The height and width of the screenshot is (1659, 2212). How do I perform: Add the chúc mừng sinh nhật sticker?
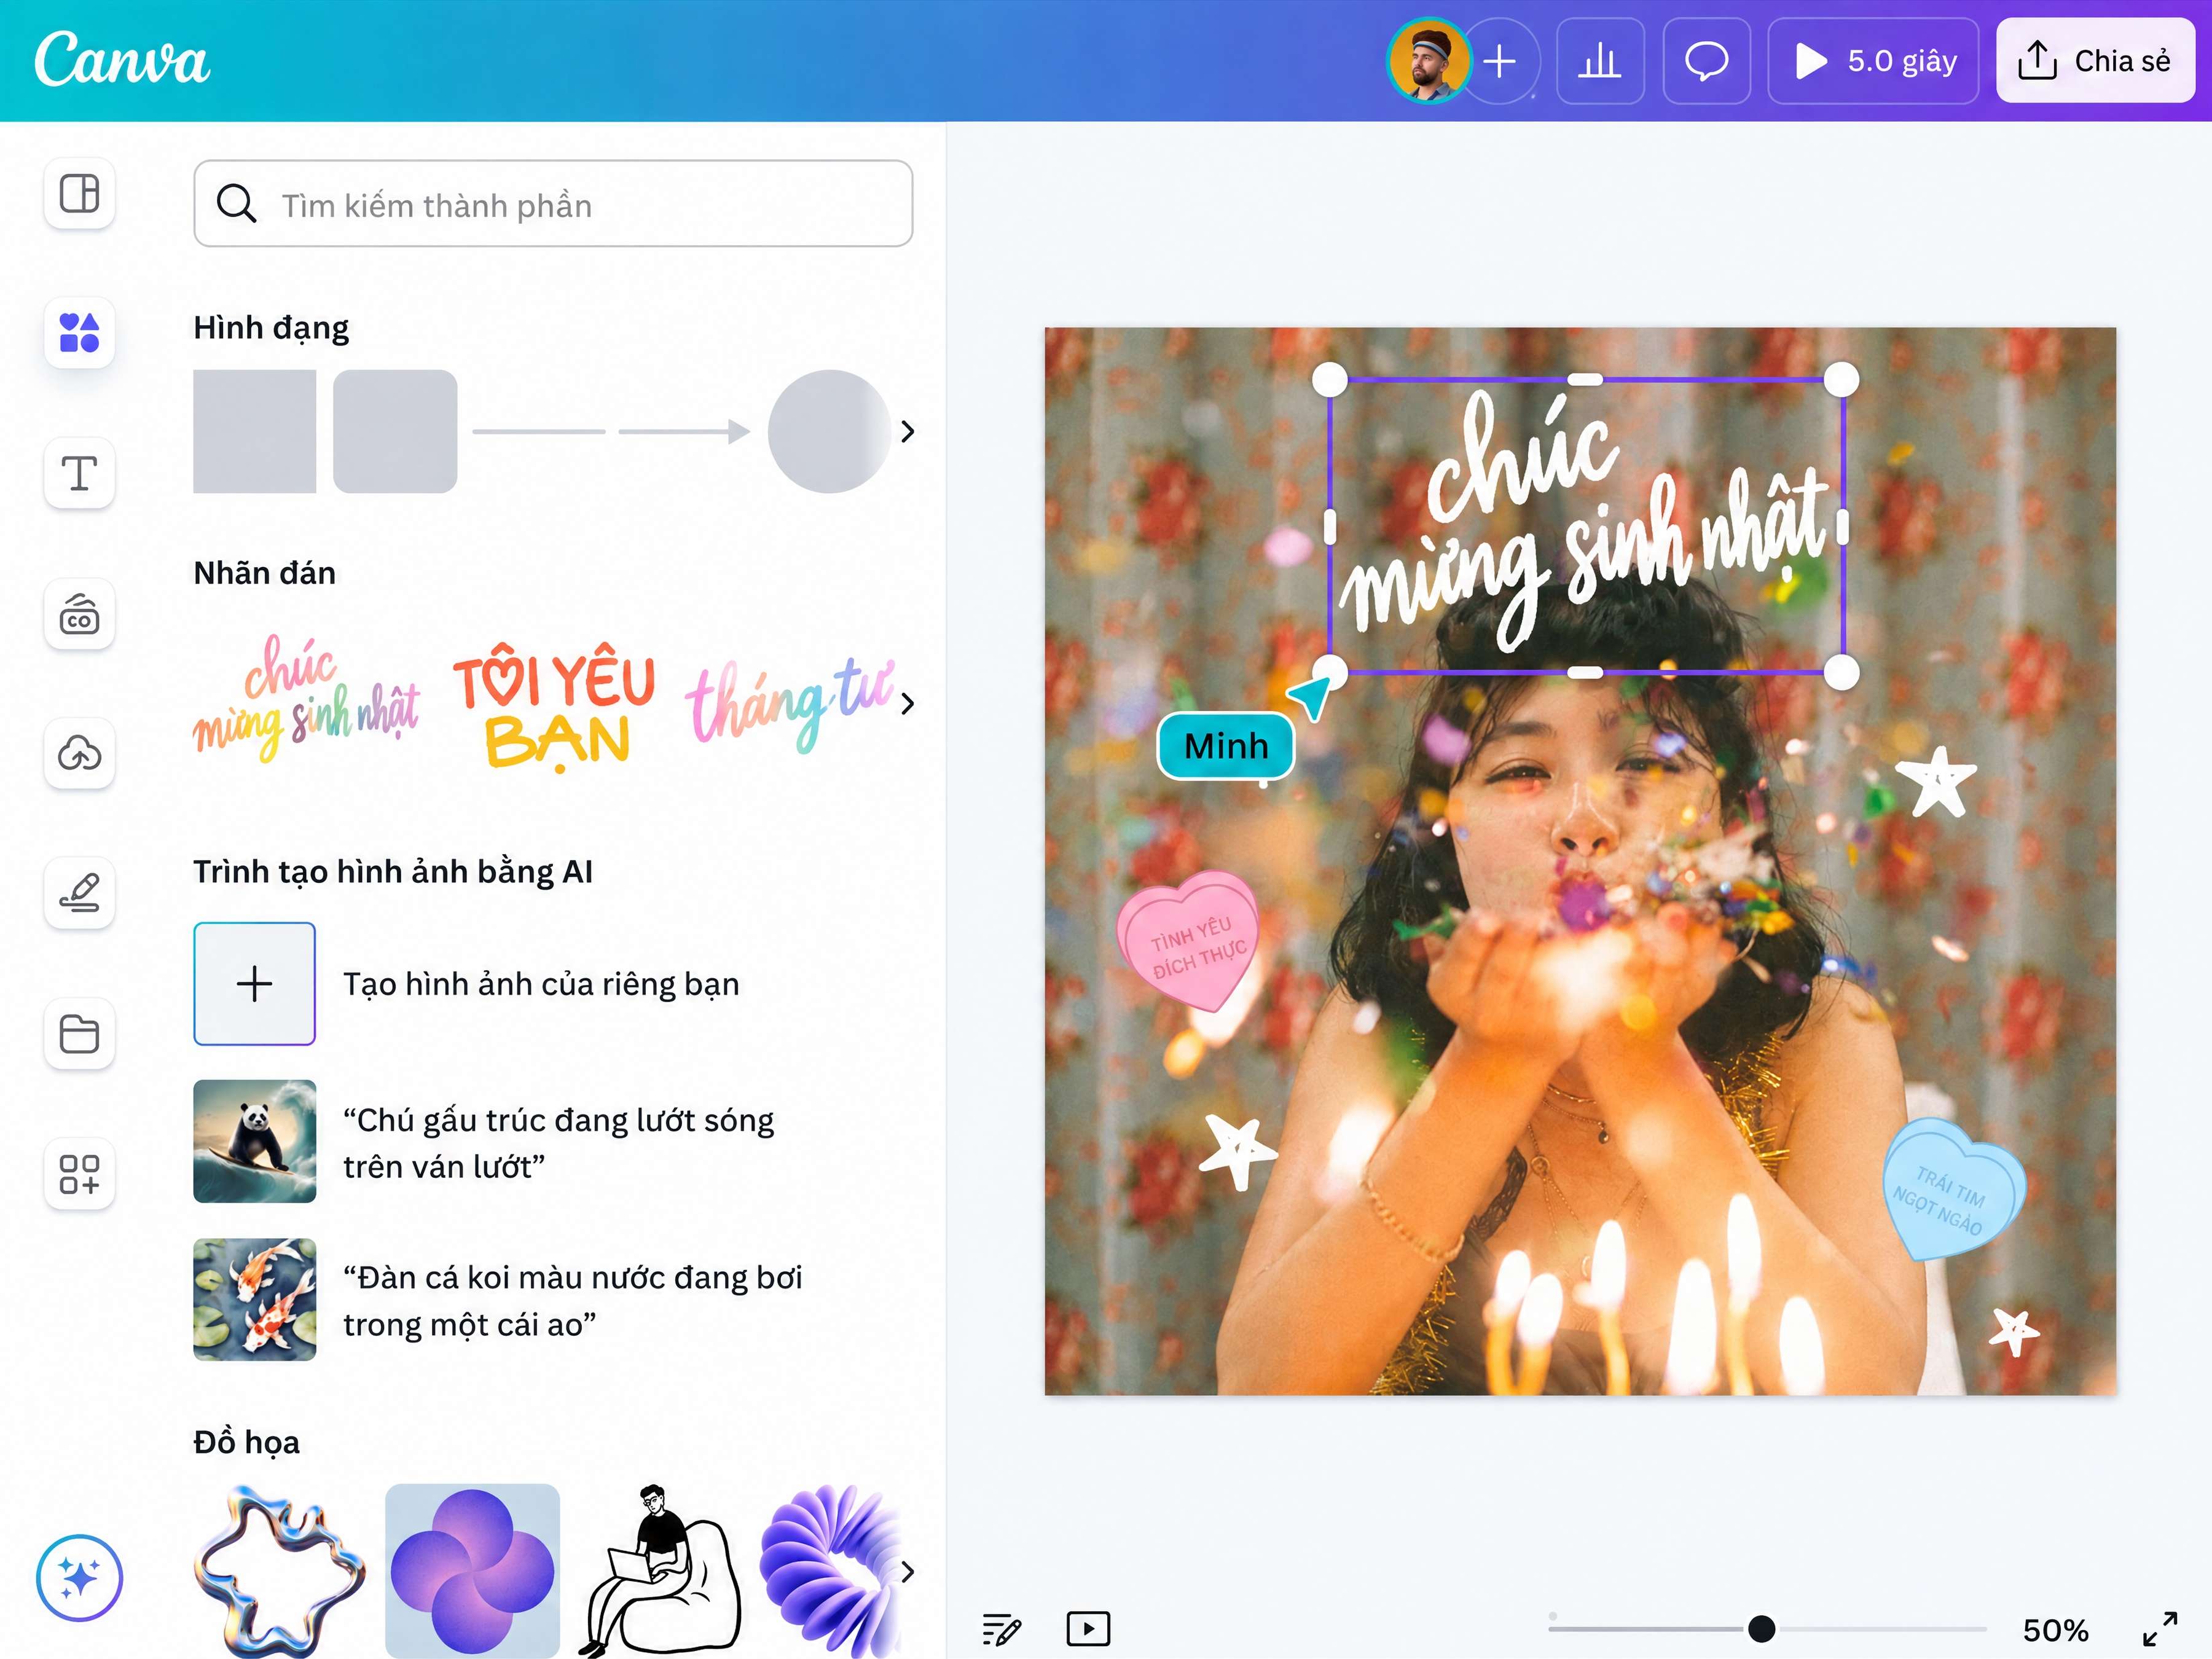tap(306, 698)
